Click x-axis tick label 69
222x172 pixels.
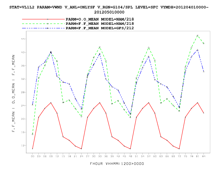click(x=173, y=156)
